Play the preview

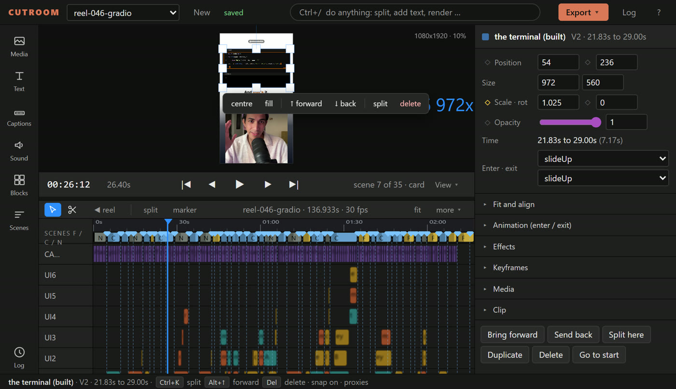[239, 185]
